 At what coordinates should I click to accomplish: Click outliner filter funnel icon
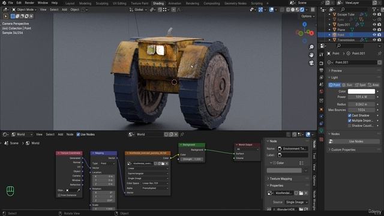[374, 10]
